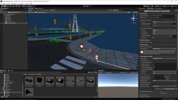
Task: Select the Scale tool in the toolbar
Action: coord(11,6)
